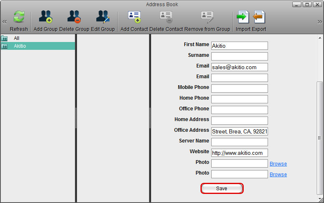Browse for the second Photo file
324x203 pixels.
[x=278, y=175]
